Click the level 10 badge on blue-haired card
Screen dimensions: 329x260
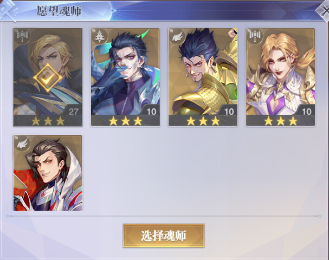tap(151, 111)
